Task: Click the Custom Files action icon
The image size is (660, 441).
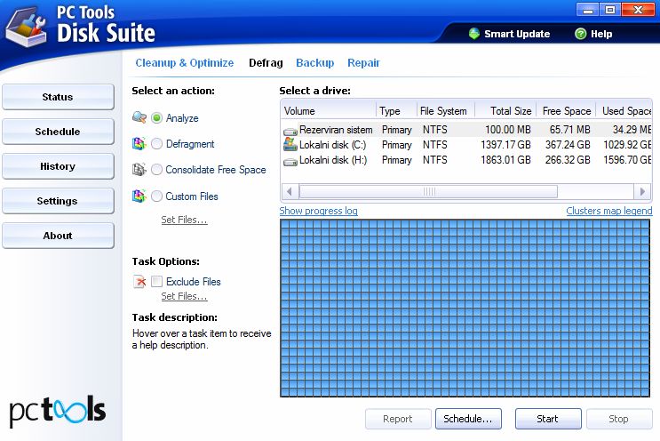Action: click(139, 196)
